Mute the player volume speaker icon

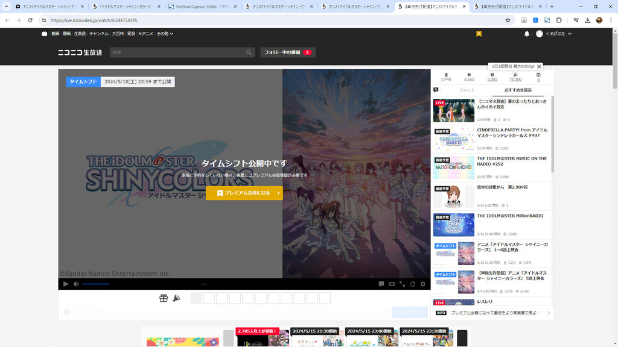(x=76, y=284)
